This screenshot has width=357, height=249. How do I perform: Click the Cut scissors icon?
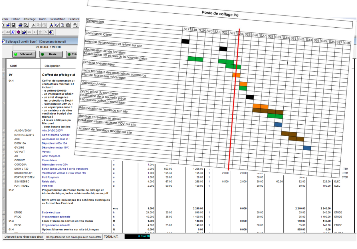(x=33, y=25)
